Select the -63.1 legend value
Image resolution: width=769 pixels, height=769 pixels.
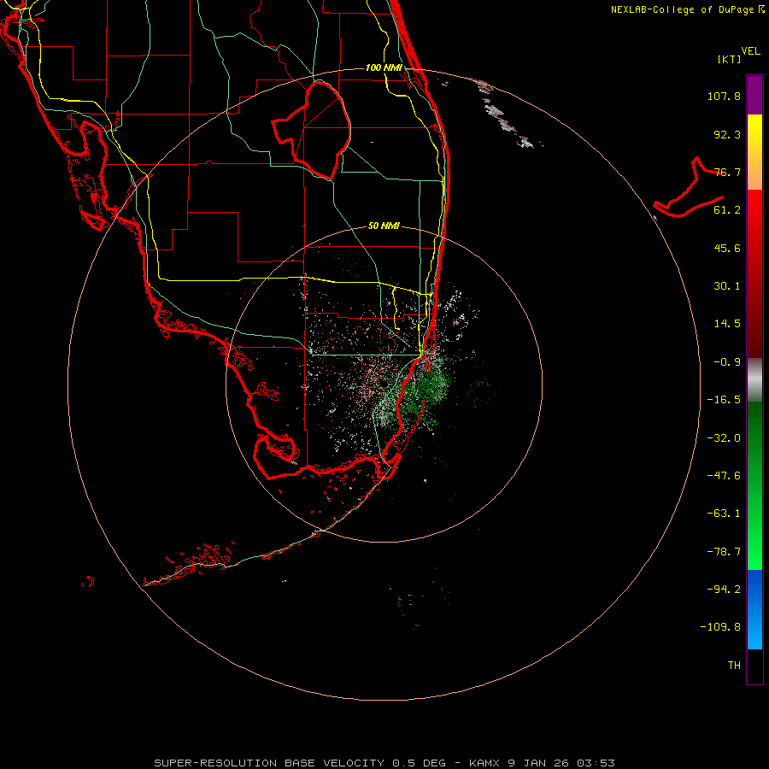(724, 514)
